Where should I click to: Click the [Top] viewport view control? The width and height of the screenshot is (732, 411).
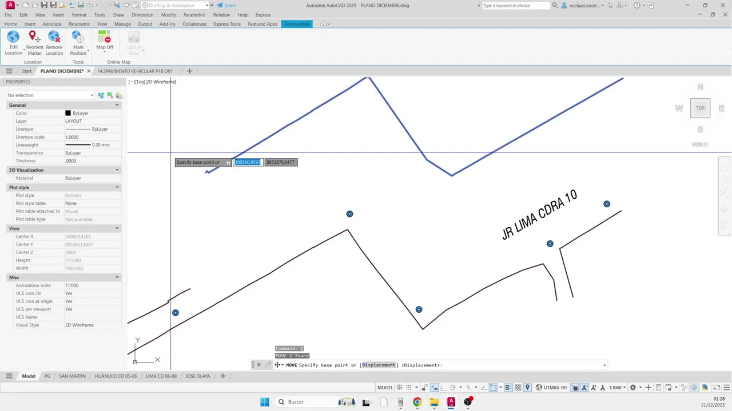tap(140, 82)
